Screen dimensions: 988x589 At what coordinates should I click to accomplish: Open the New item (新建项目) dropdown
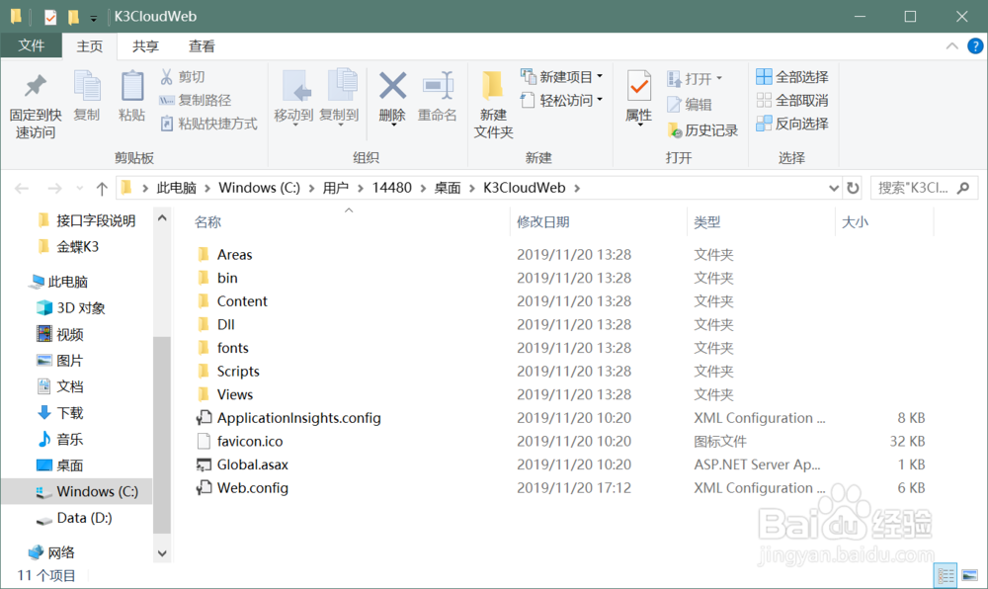(561, 77)
